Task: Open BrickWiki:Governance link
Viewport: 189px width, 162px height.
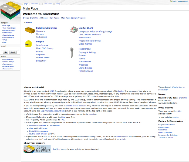Action: click(x=38, y=131)
